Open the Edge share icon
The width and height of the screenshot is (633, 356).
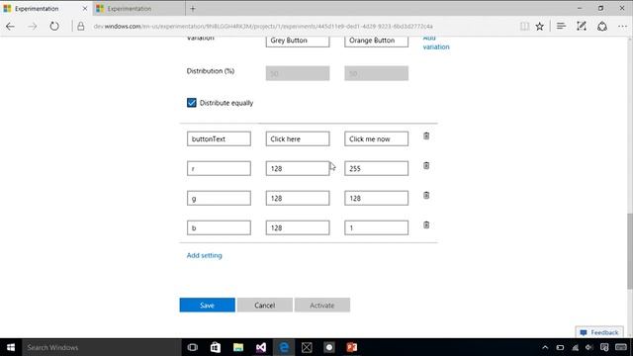tap(602, 27)
